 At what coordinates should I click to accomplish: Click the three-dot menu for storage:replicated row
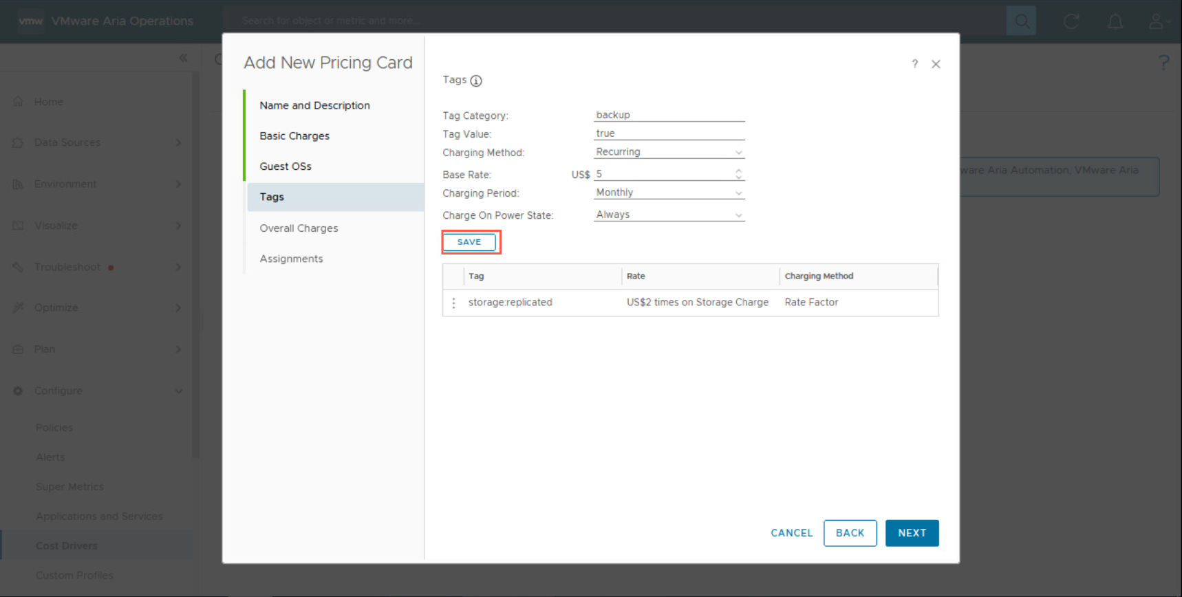pyautogui.click(x=453, y=303)
